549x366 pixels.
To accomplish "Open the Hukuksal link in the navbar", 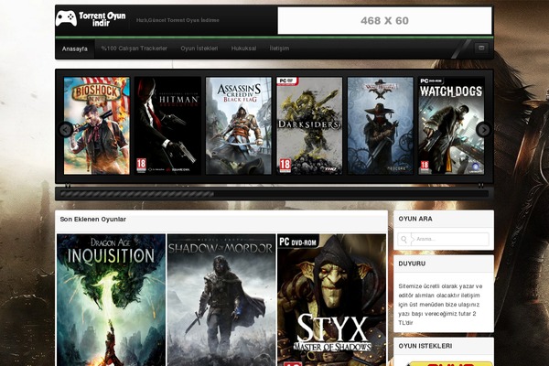I will point(243,48).
